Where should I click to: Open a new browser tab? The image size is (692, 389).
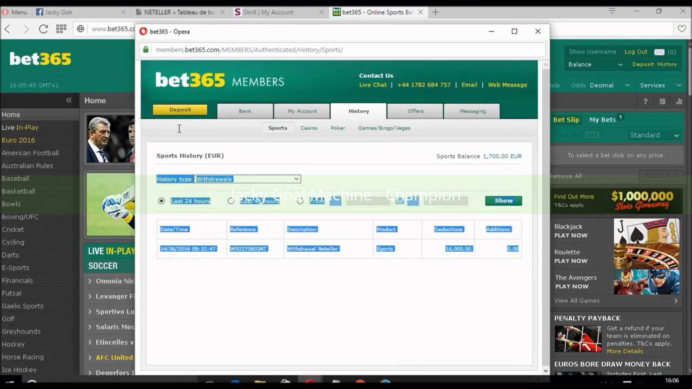(x=435, y=12)
